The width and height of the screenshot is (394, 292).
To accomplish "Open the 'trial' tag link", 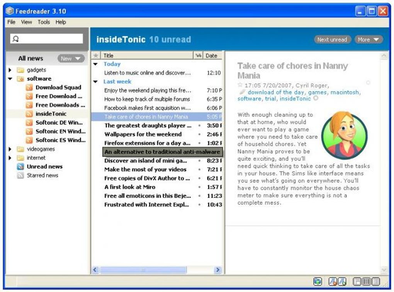I will point(270,99).
